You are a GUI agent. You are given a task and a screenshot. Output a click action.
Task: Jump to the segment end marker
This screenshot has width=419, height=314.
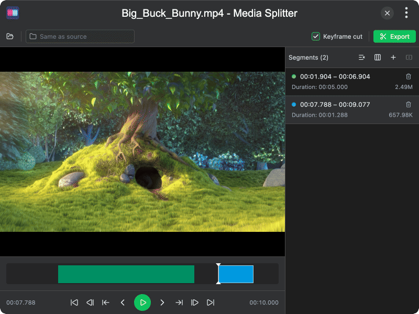click(x=179, y=302)
